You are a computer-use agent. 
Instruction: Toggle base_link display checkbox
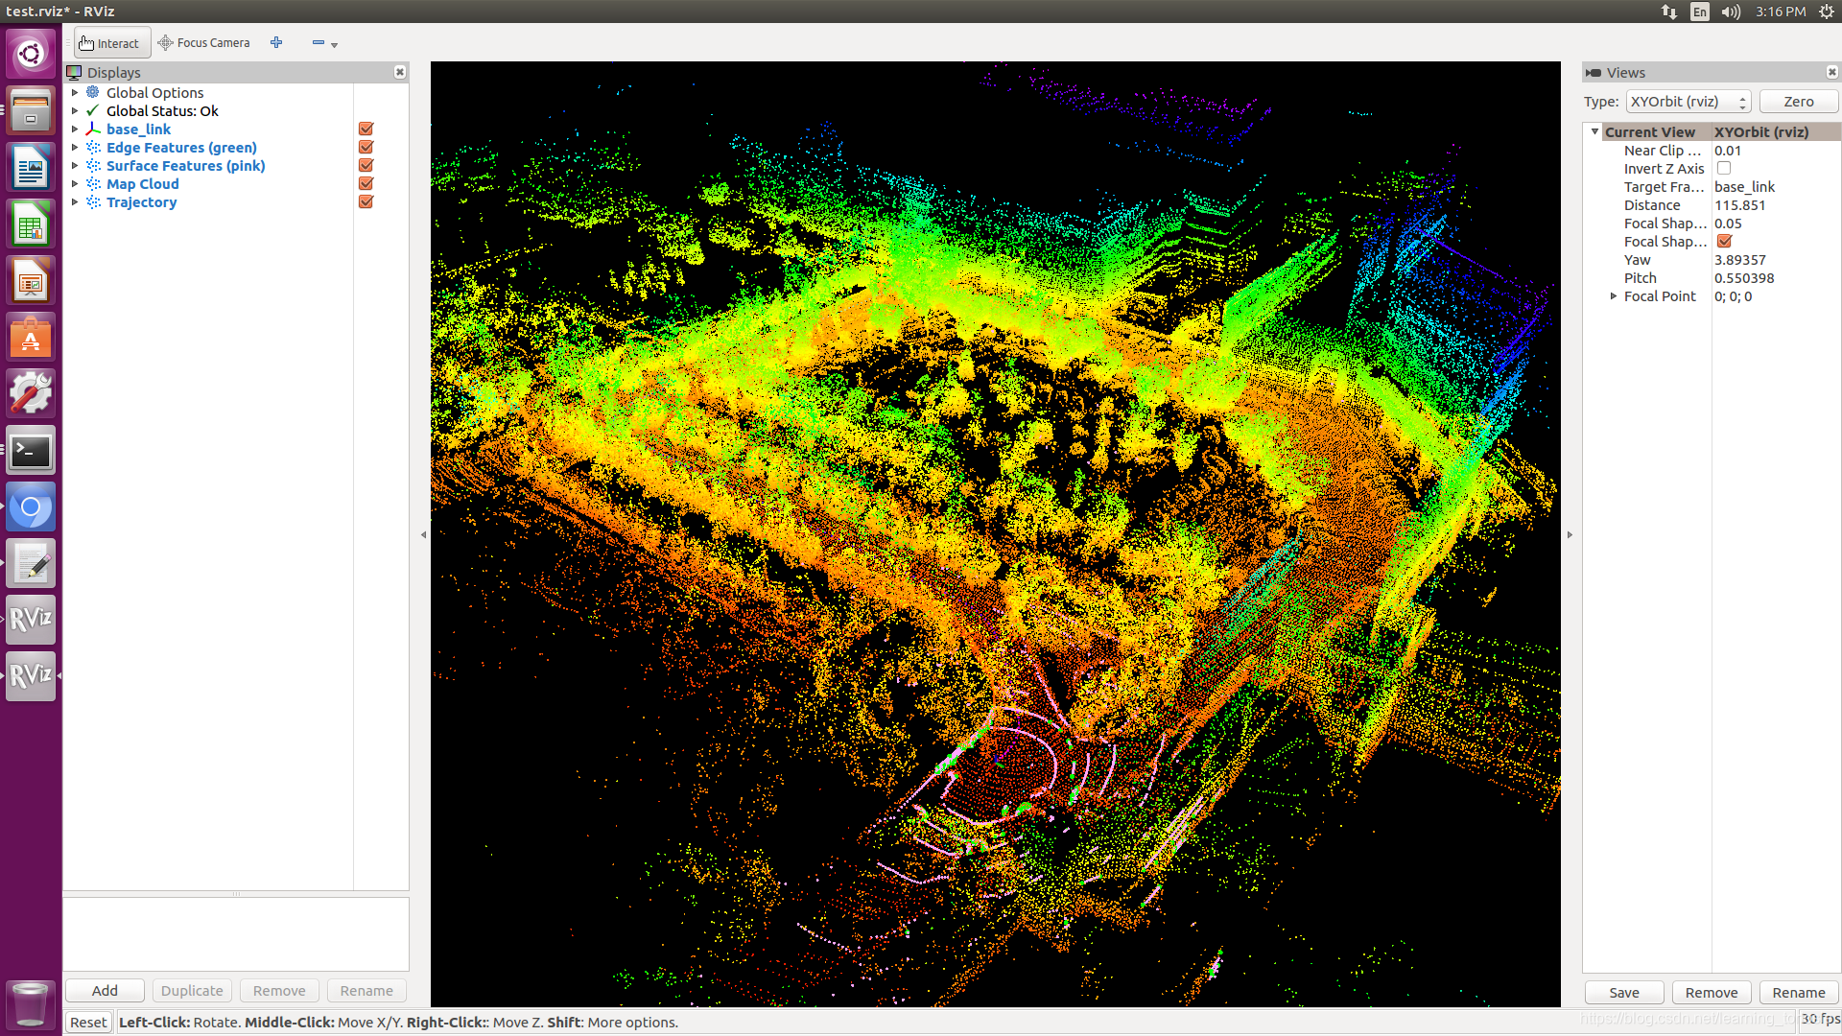(x=366, y=129)
